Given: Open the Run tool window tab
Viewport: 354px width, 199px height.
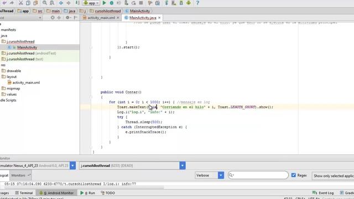Looking at the screenshot, I should (x=87, y=193).
